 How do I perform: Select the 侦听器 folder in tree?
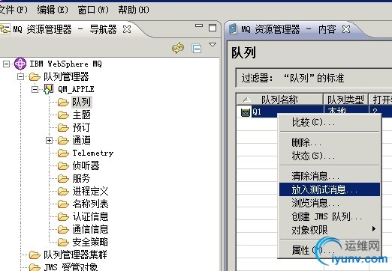tap(86, 165)
